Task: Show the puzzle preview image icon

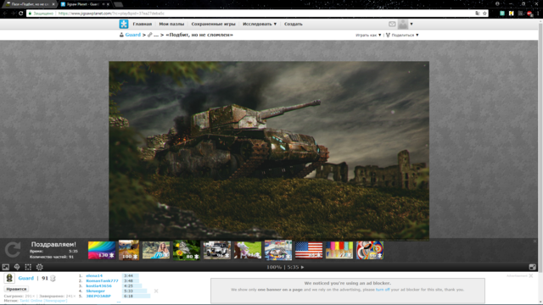Action: pos(6,267)
